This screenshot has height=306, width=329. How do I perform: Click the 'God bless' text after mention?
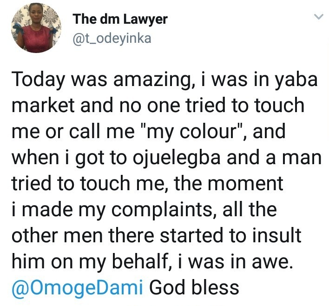click(194, 287)
